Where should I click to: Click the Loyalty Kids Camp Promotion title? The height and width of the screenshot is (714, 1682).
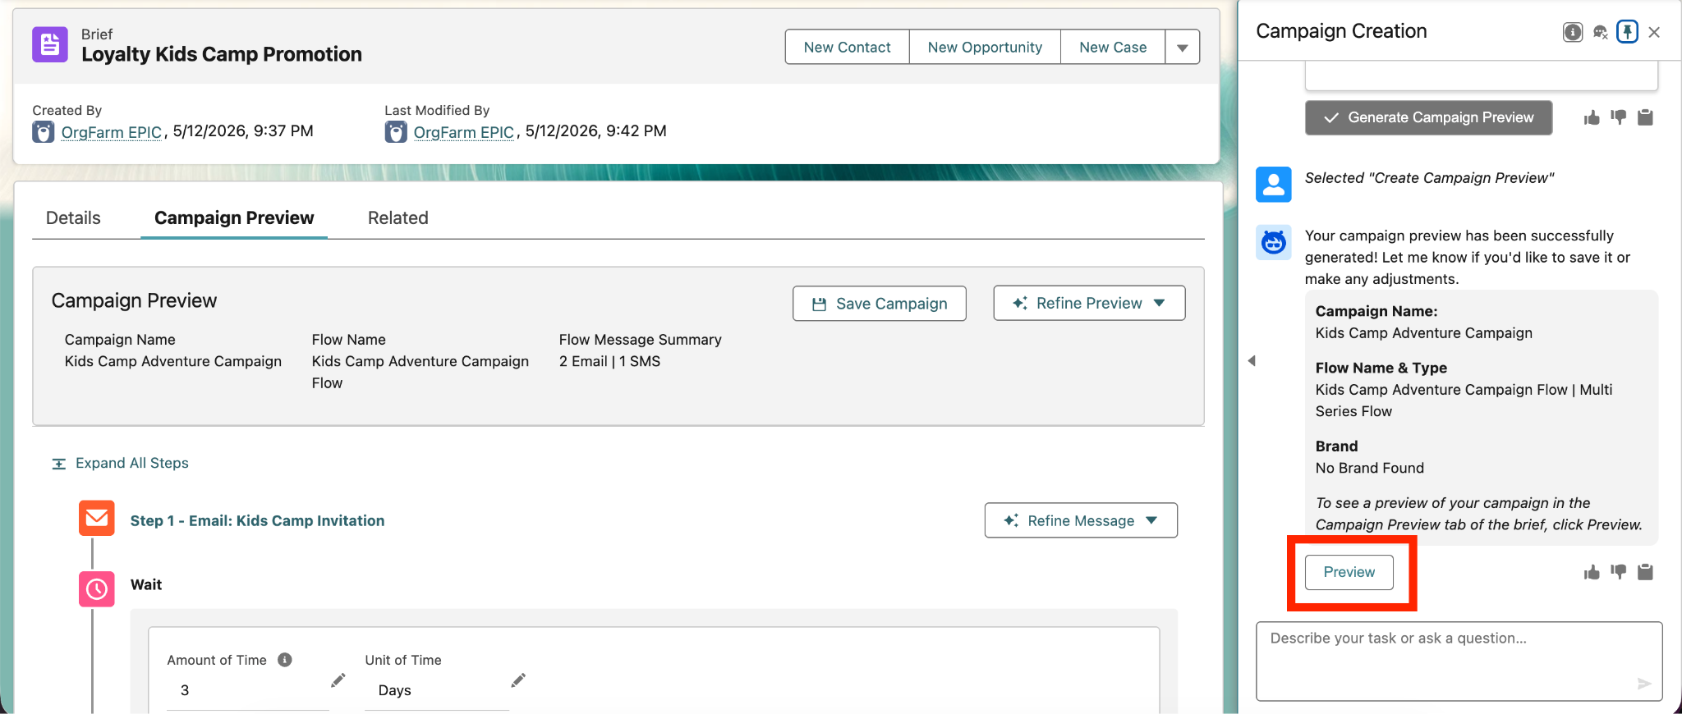222,55
